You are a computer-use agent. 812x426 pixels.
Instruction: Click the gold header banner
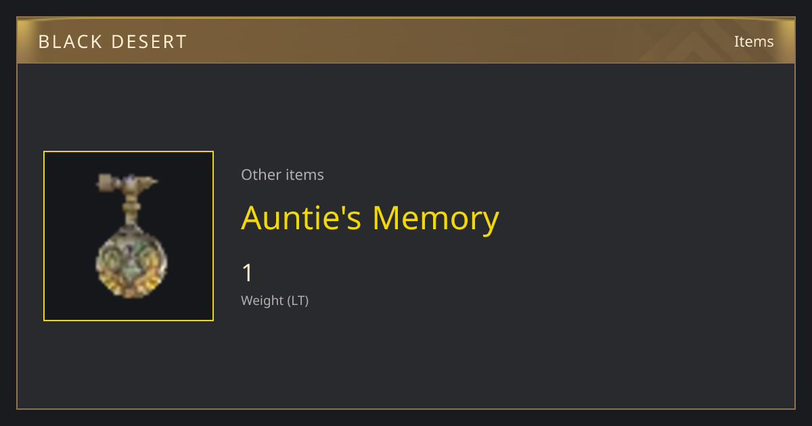coord(406,41)
